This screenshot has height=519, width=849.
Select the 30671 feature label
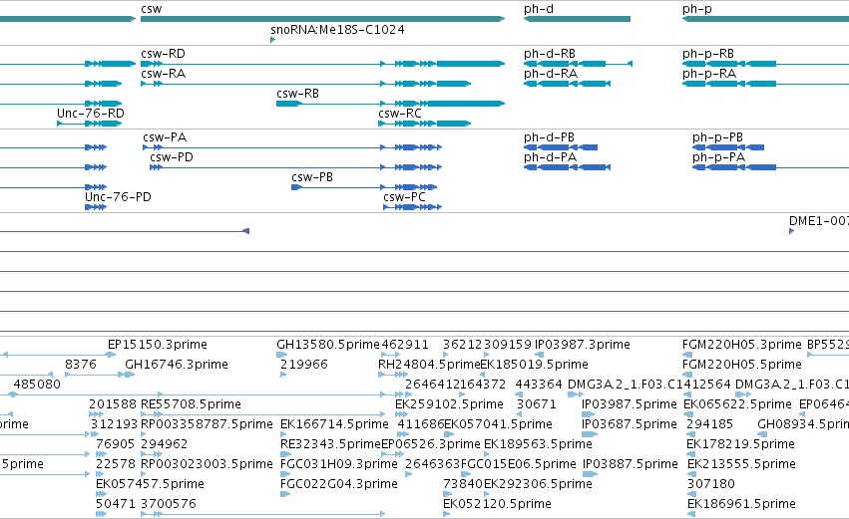coord(537,404)
